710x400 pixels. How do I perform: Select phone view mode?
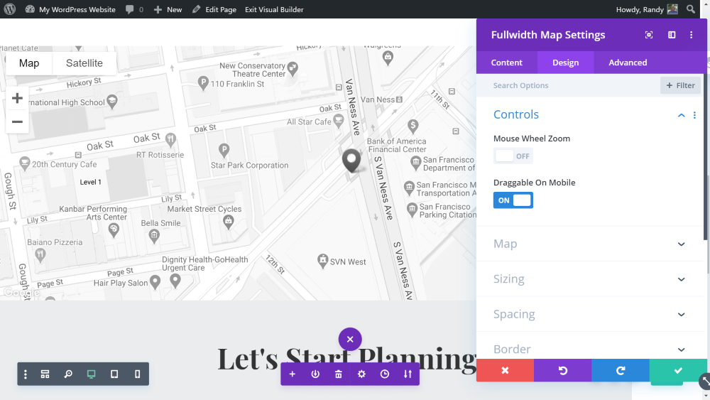[x=137, y=374]
